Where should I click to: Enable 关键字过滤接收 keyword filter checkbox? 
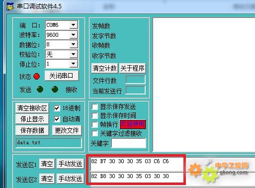94,133
